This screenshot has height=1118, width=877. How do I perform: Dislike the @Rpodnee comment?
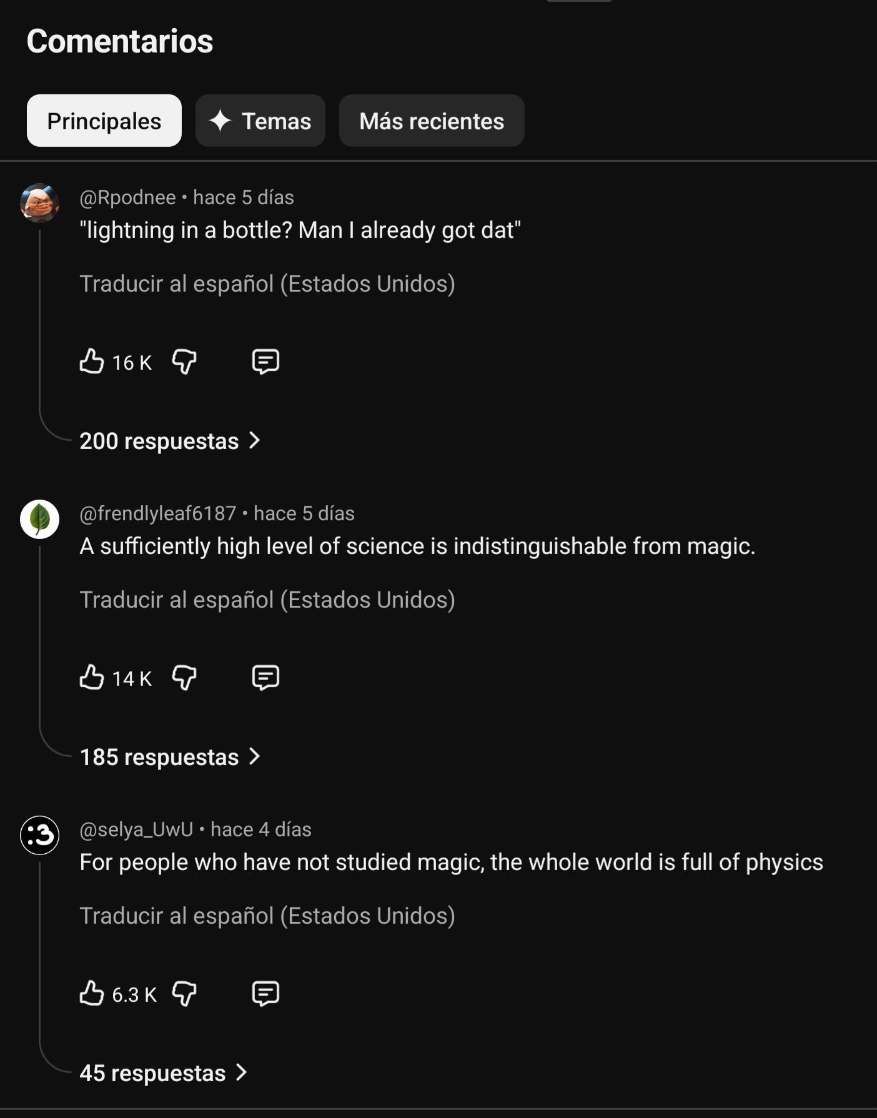(184, 362)
